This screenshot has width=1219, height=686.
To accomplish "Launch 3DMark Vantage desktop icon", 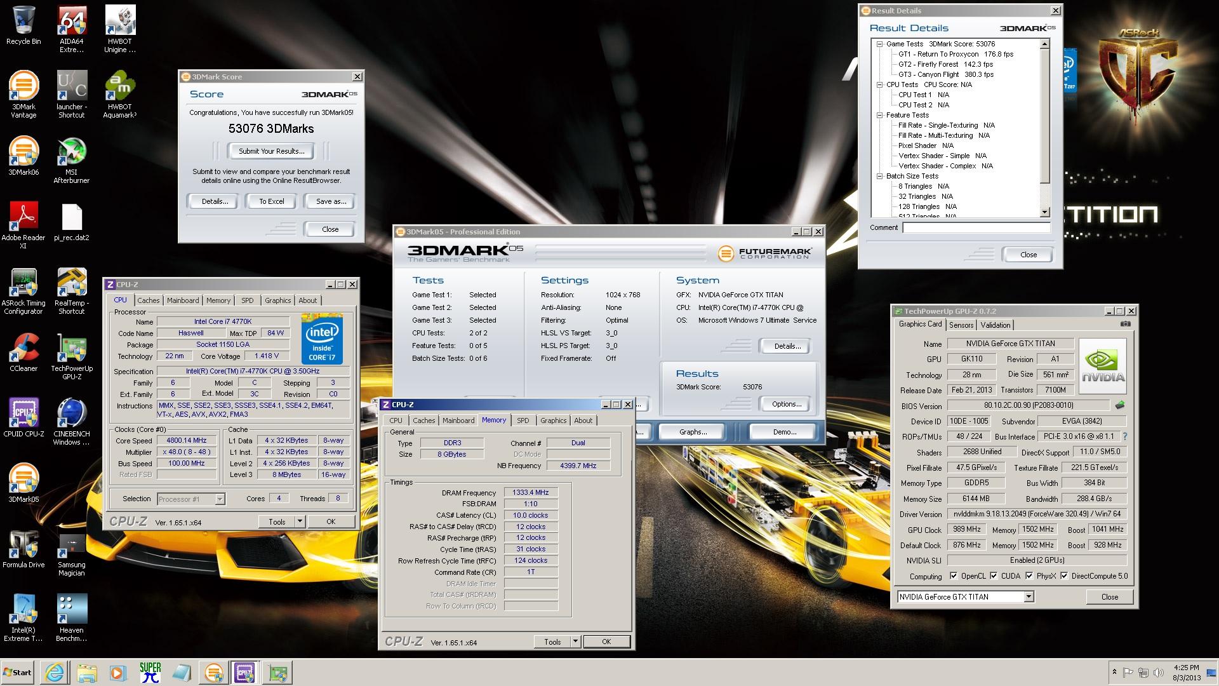I will pos(23,95).
